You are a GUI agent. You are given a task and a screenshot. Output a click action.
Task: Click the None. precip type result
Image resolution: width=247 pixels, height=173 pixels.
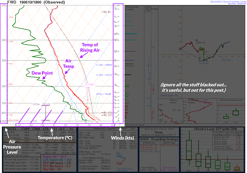pyautogui.click(x=159, y=132)
